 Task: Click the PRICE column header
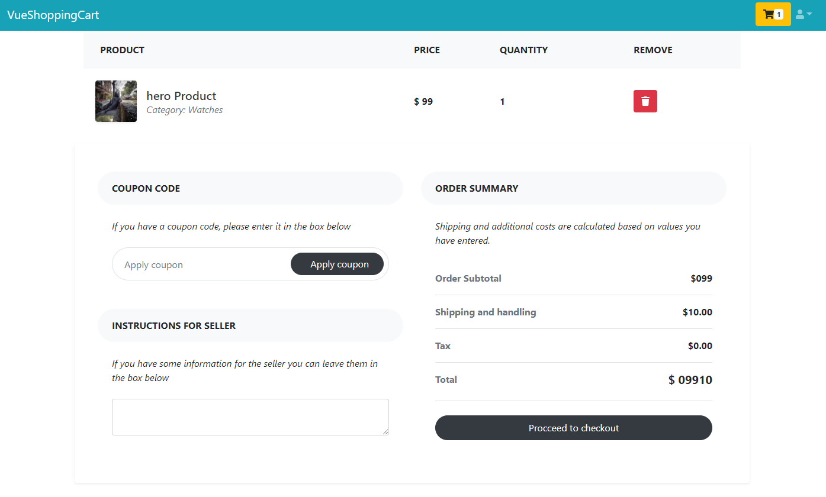426,50
